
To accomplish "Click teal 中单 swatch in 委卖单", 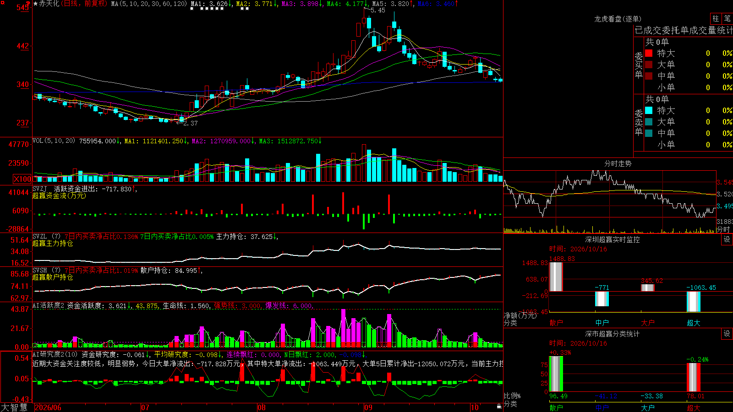I will pos(649,133).
